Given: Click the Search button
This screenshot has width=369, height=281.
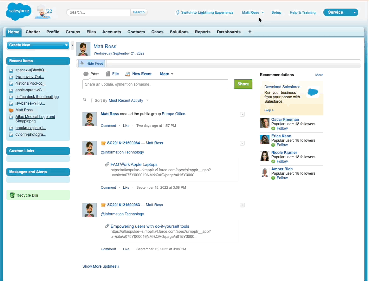Looking at the screenshot, I should click(x=139, y=12).
